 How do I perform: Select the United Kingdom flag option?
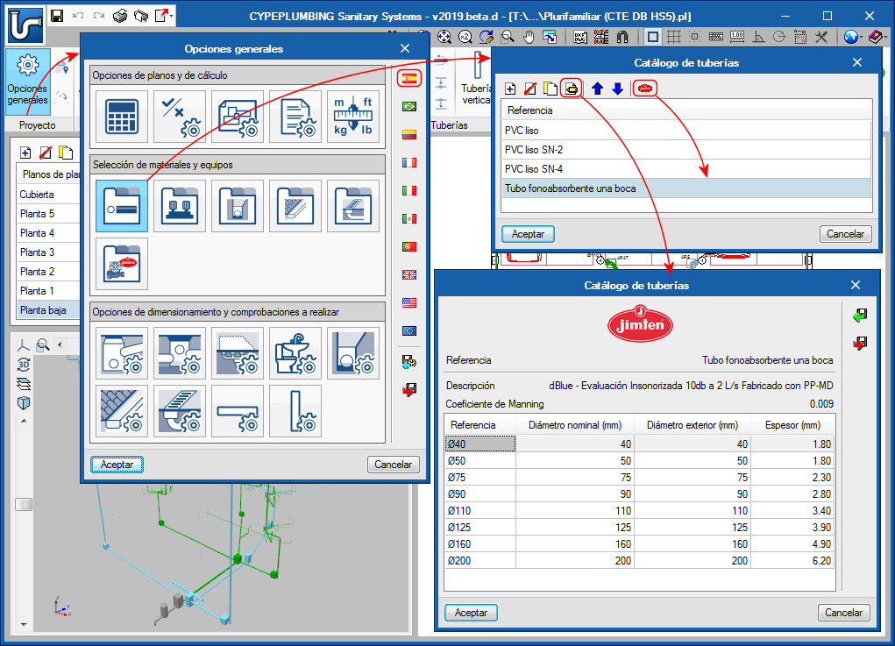tap(409, 274)
